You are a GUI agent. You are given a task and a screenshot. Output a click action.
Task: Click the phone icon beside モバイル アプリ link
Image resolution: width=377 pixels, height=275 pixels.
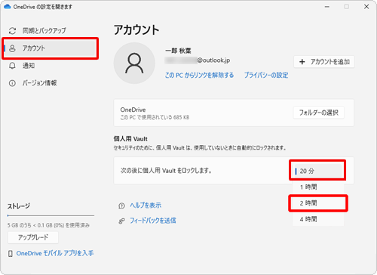11,254
